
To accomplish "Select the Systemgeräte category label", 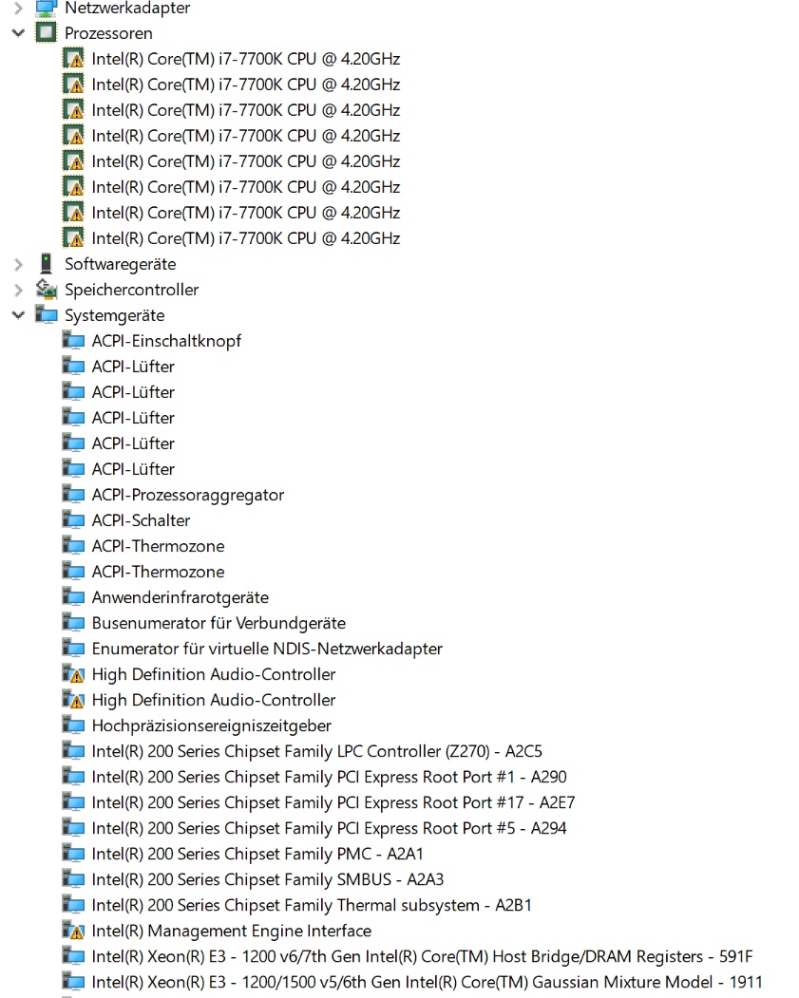I will tap(115, 315).
